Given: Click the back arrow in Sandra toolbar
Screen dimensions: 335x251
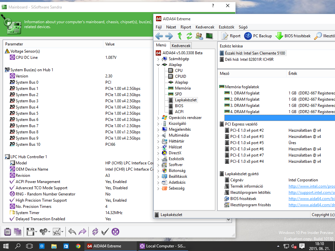Looking at the screenshot, I should point(72,232).
